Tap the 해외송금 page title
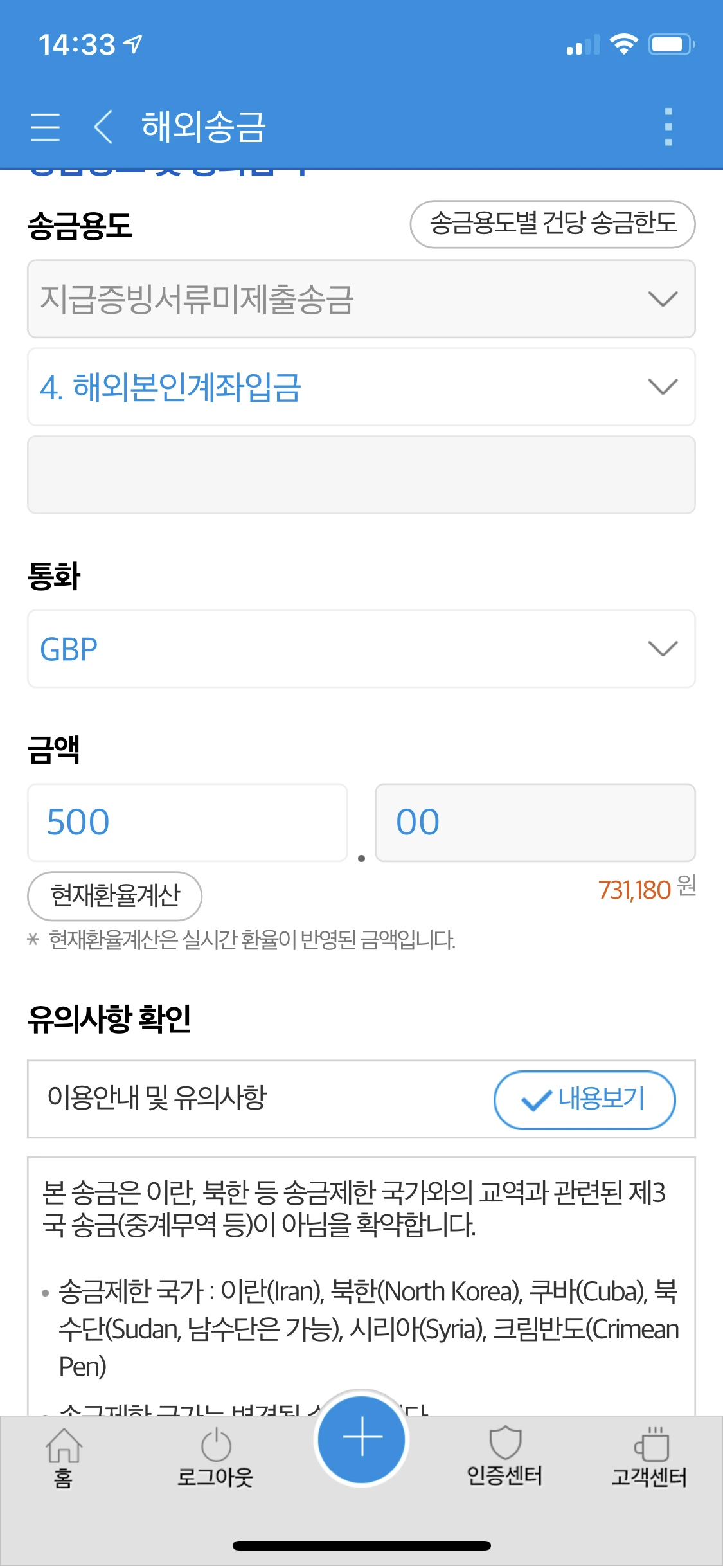 tap(204, 127)
